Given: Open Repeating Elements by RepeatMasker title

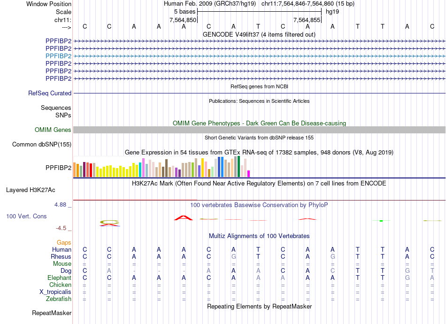Looking at the screenshot, I should [259, 306].
